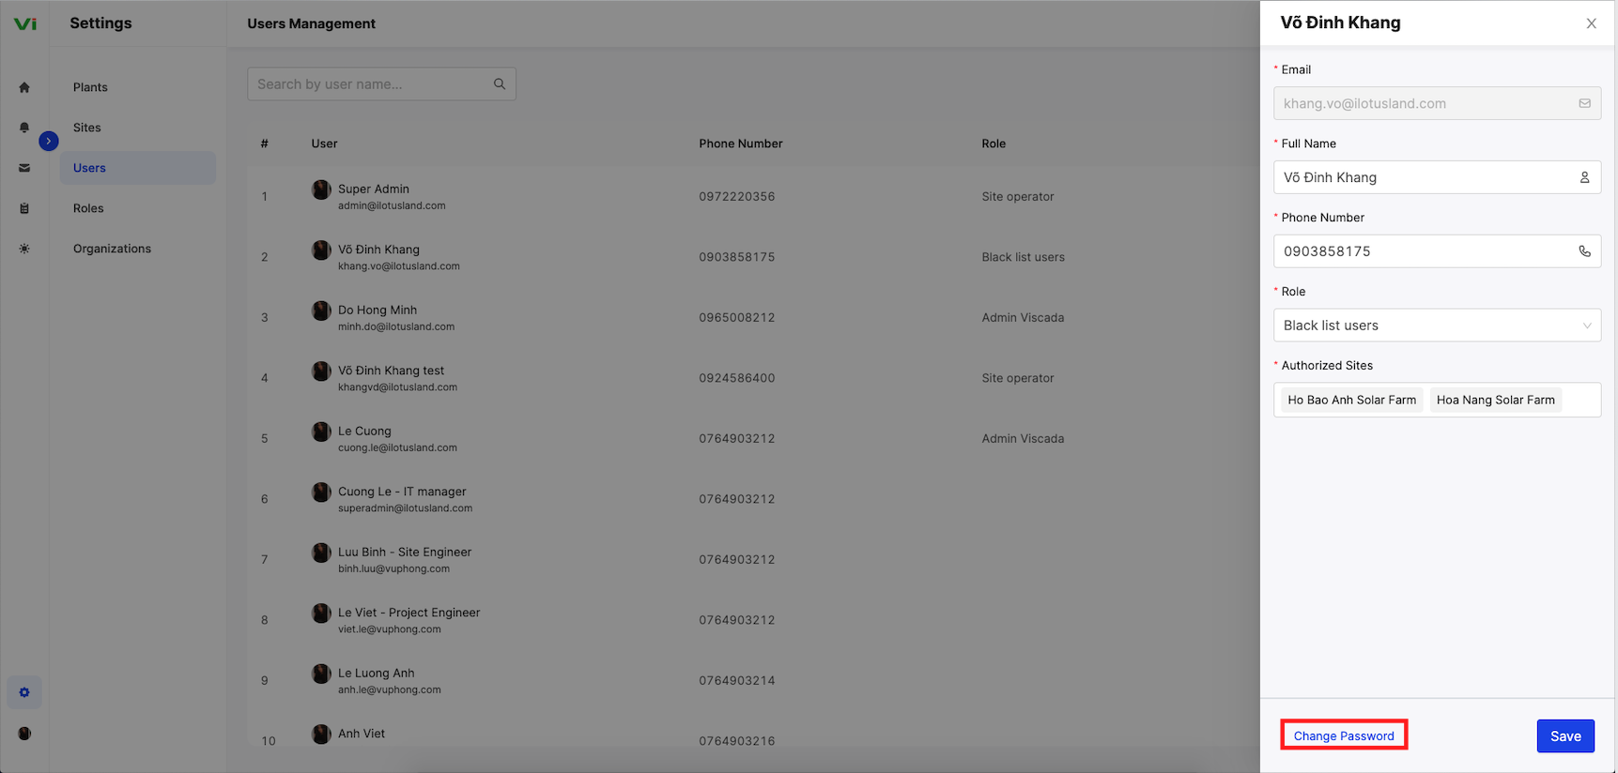Open the profile avatar at sidebar bottom
The width and height of the screenshot is (1618, 773).
(24, 734)
